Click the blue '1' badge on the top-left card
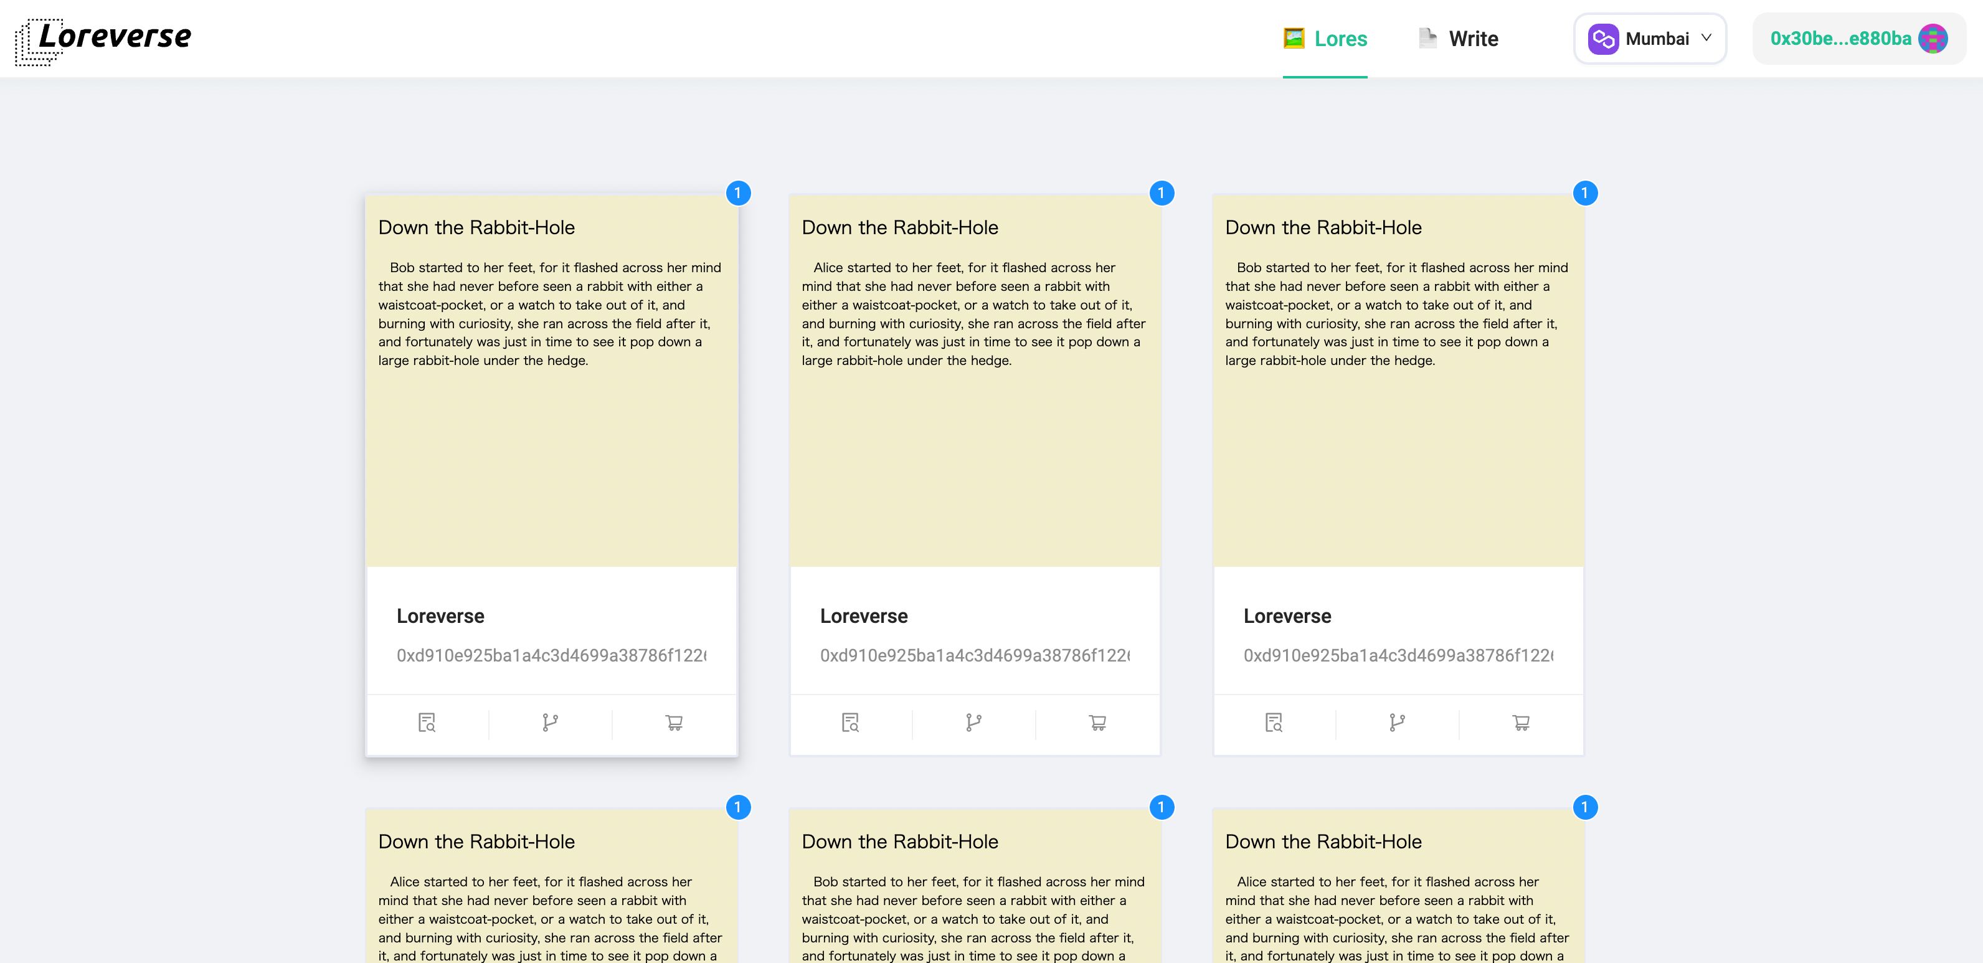1983x963 pixels. (x=737, y=192)
